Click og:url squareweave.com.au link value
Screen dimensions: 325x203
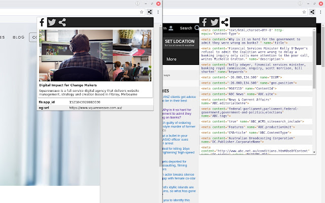(95, 108)
